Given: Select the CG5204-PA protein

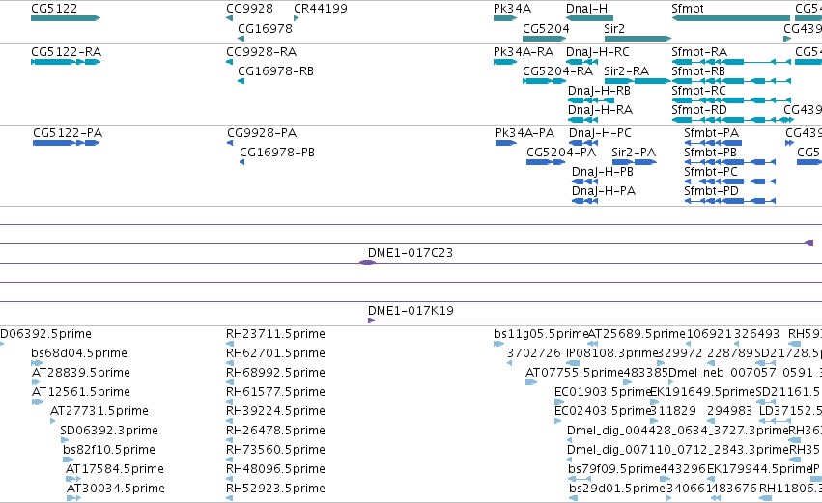Looking at the screenshot, I should click(546, 162).
